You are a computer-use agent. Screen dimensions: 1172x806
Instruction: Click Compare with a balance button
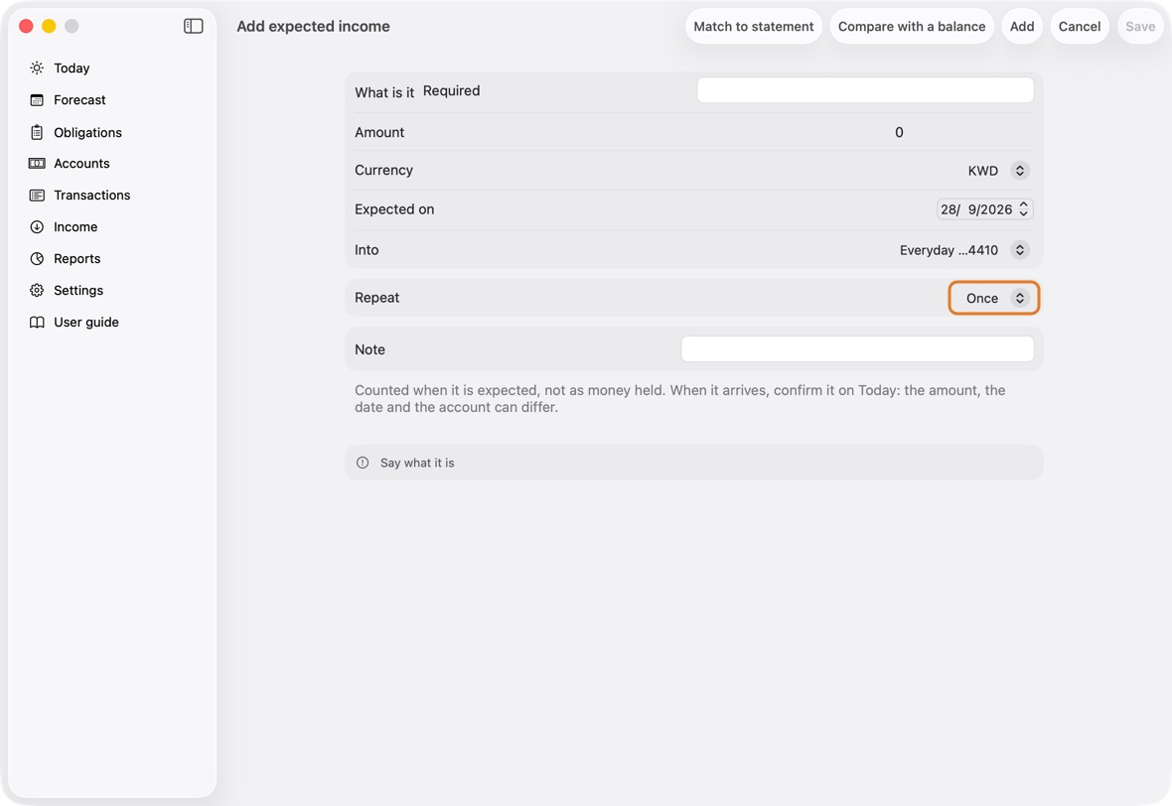click(x=912, y=26)
